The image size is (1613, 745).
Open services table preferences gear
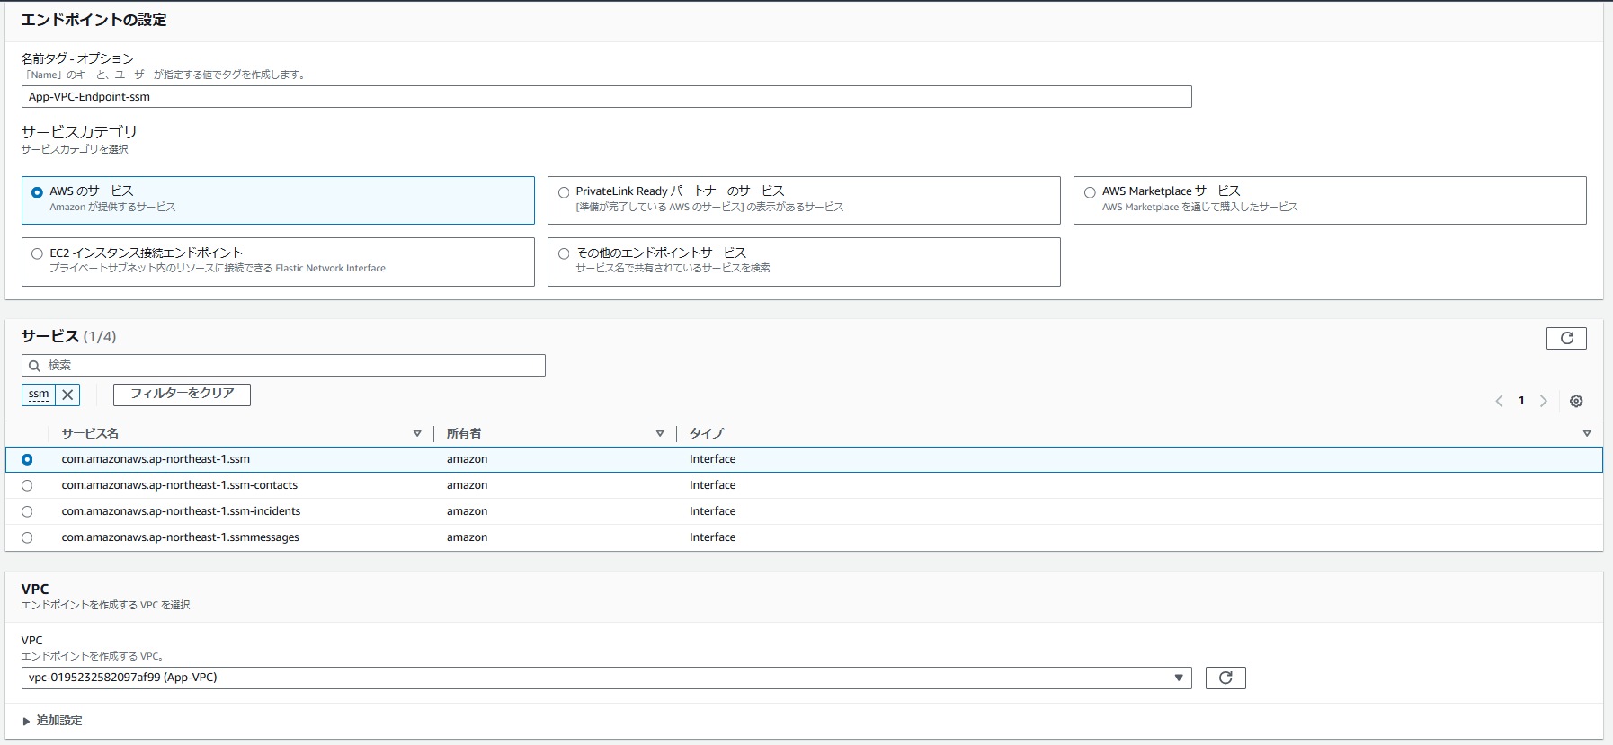coord(1576,401)
